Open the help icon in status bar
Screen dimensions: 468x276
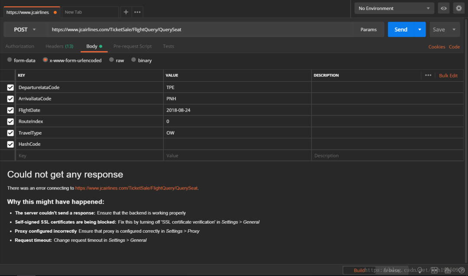point(462,270)
